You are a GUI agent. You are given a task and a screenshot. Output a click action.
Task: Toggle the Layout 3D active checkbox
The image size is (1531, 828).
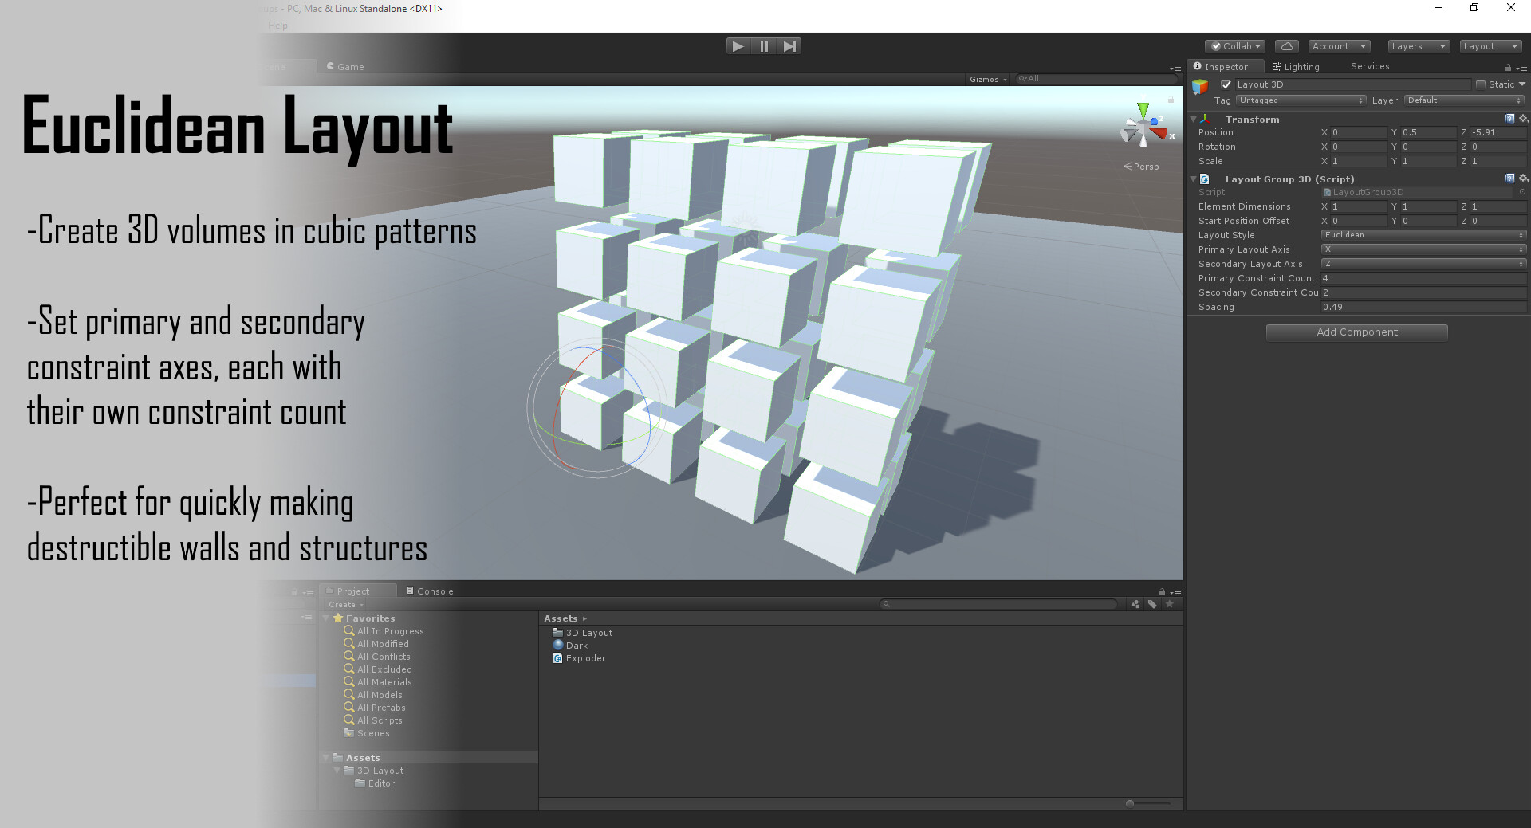coord(1226,84)
